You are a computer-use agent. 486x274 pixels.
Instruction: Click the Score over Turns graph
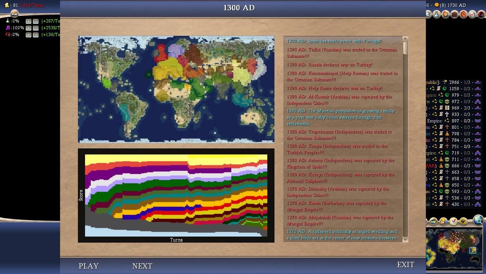click(176, 196)
